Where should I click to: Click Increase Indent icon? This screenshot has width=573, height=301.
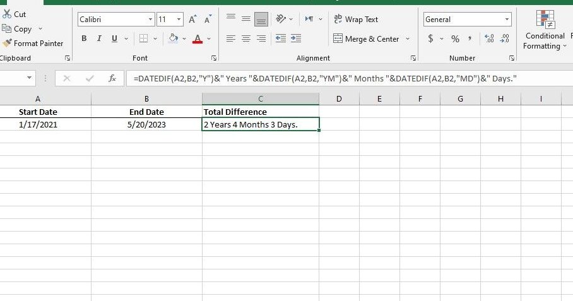295,38
